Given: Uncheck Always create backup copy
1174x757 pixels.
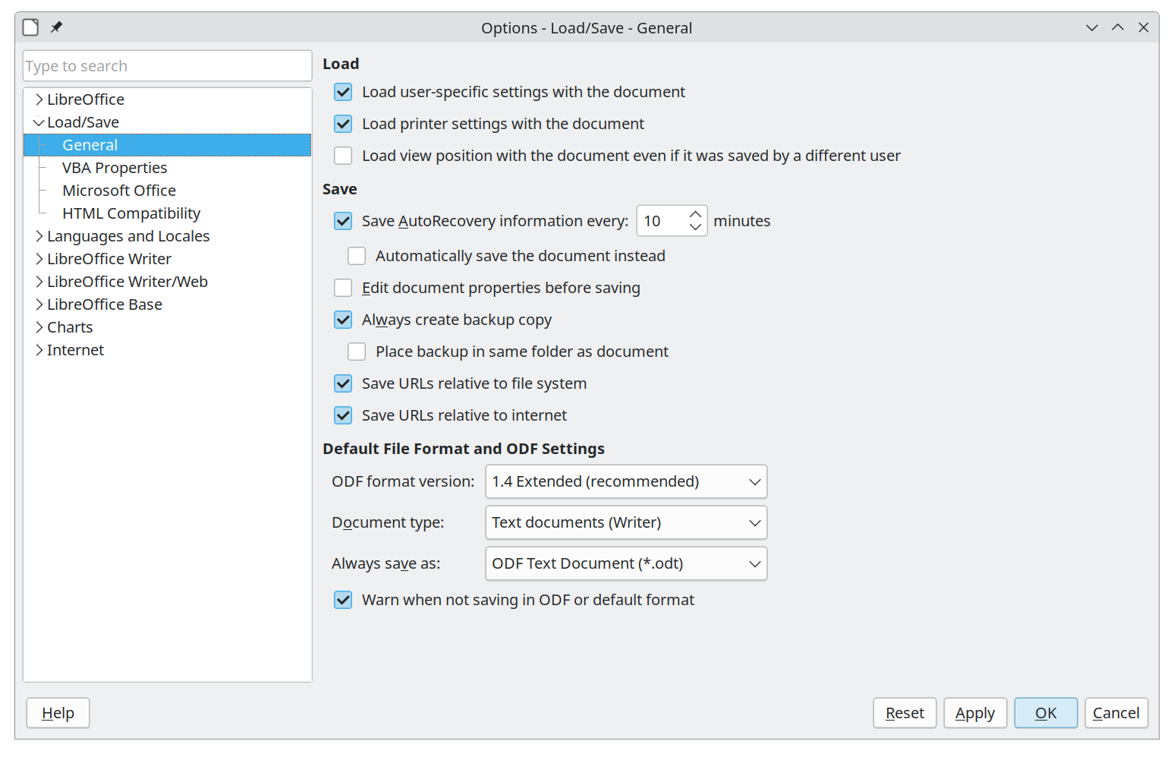Looking at the screenshot, I should (343, 319).
